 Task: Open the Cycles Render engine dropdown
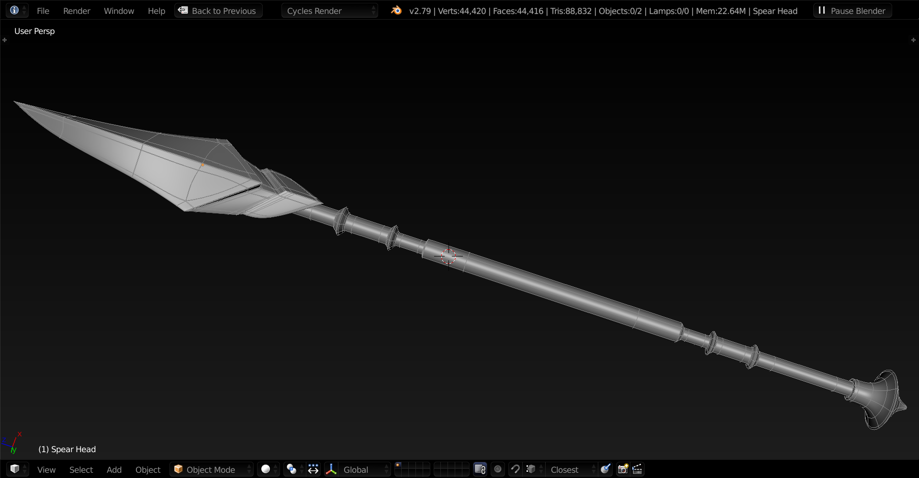329,11
